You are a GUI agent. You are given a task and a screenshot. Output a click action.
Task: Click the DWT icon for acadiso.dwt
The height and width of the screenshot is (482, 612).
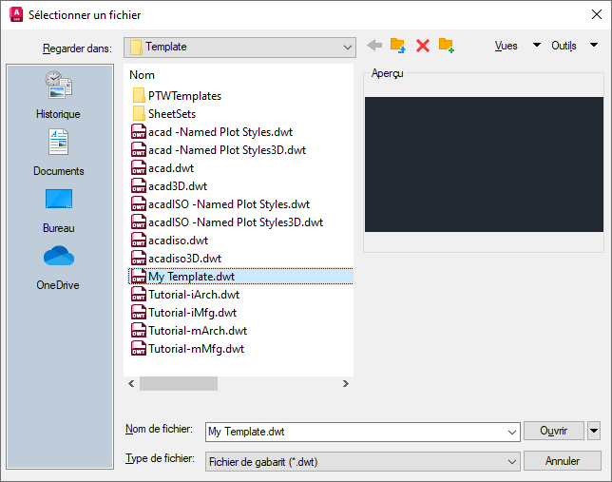click(139, 241)
